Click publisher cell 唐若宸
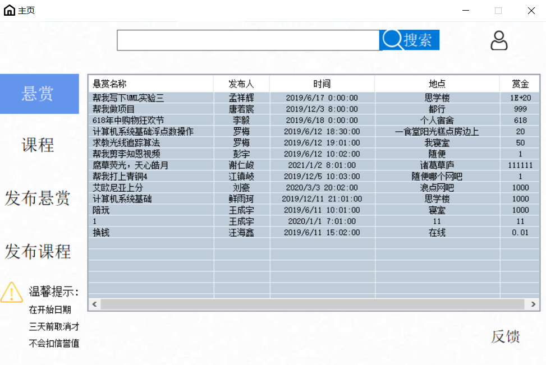546x365 pixels. tap(241, 109)
